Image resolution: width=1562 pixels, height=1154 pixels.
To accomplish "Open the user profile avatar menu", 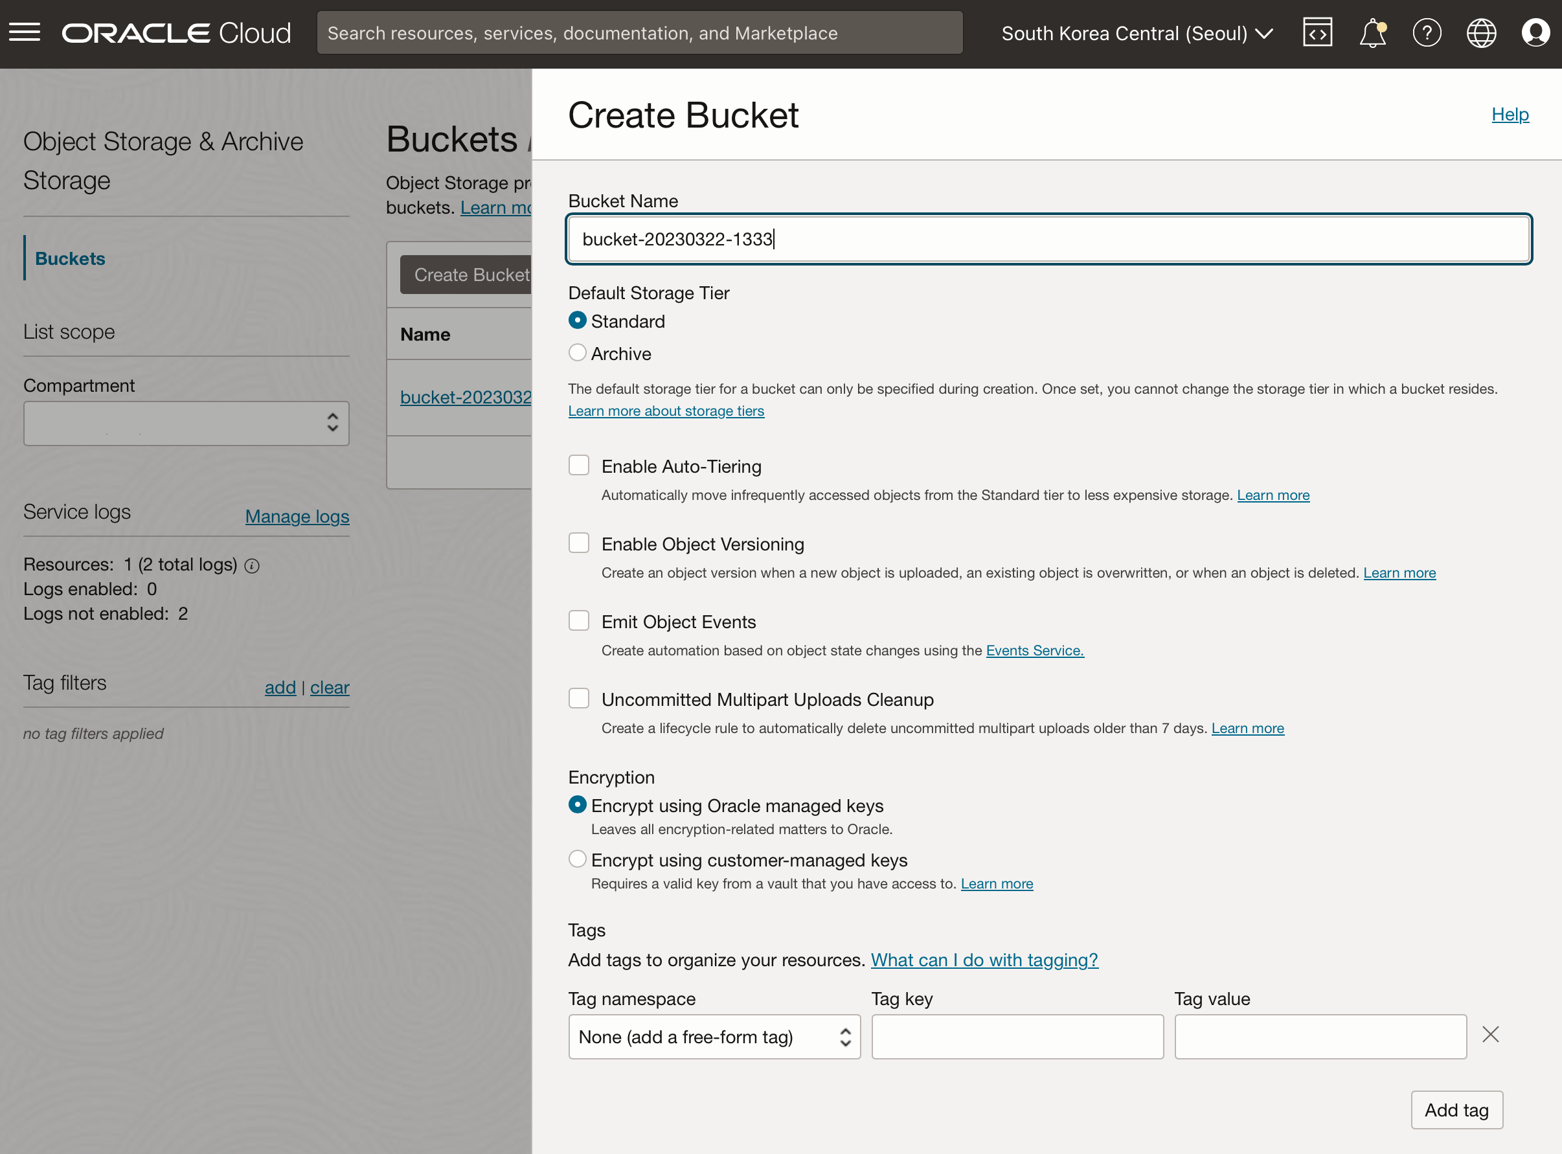I will pyautogui.click(x=1534, y=33).
